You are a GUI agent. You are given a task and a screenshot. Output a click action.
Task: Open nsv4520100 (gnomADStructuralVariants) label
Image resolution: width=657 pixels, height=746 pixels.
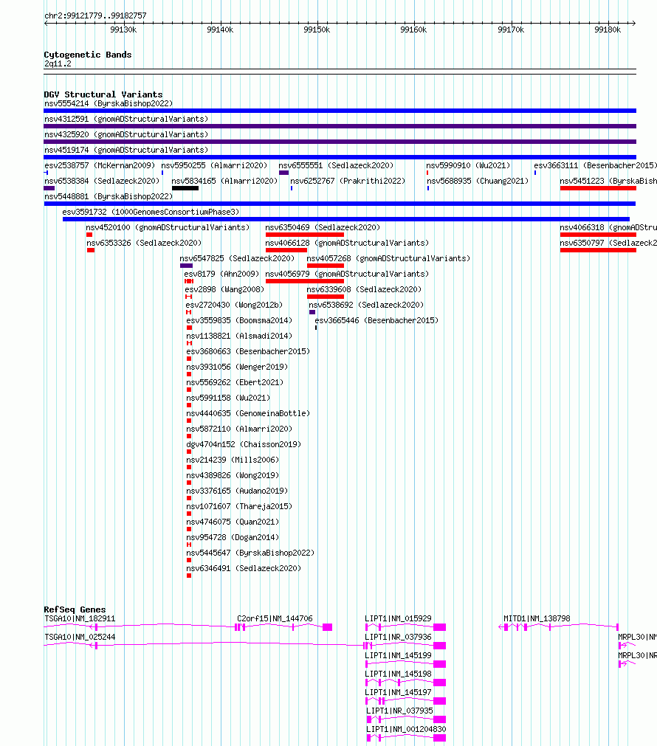(x=168, y=227)
